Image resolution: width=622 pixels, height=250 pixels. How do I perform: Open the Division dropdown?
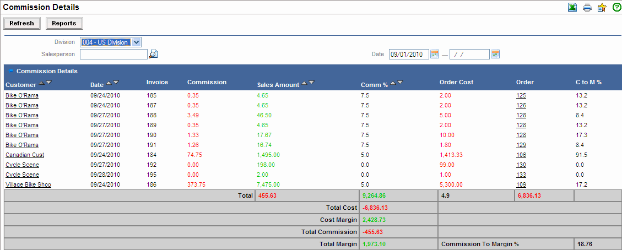137,42
